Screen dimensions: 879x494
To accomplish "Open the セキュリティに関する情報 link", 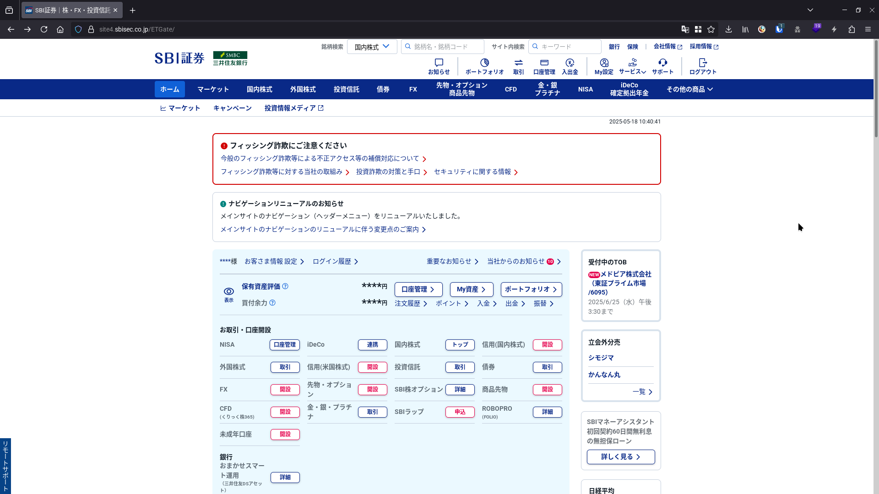I will pos(476,172).
